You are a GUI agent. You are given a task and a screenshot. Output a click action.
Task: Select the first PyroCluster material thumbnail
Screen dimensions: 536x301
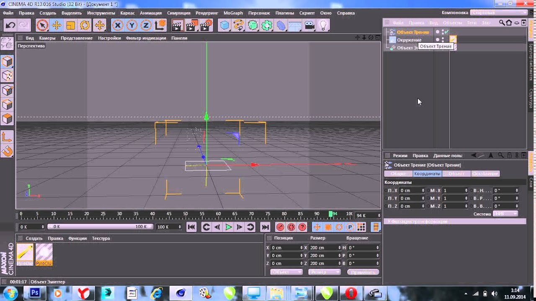point(25,255)
